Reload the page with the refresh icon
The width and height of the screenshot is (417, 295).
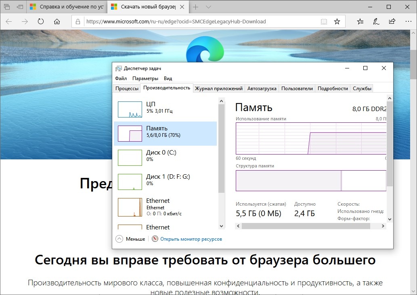click(41, 21)
